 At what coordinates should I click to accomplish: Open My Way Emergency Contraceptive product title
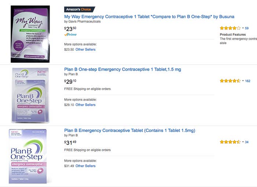point(149,17)
